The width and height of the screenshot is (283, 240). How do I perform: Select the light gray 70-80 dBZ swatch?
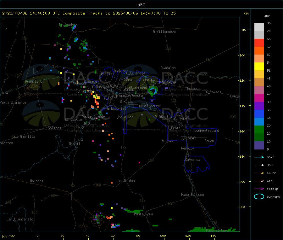259,27
